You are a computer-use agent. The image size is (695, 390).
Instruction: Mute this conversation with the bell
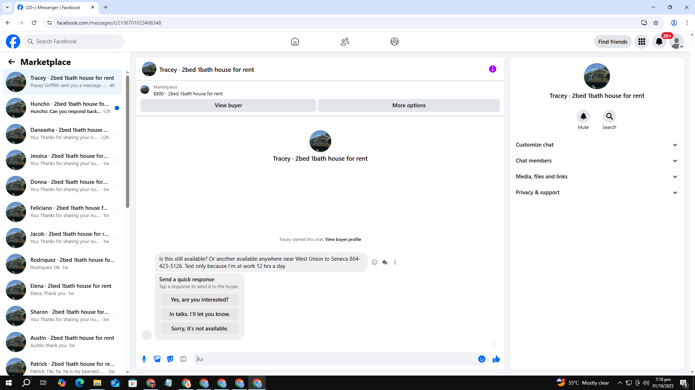point(584,116)
